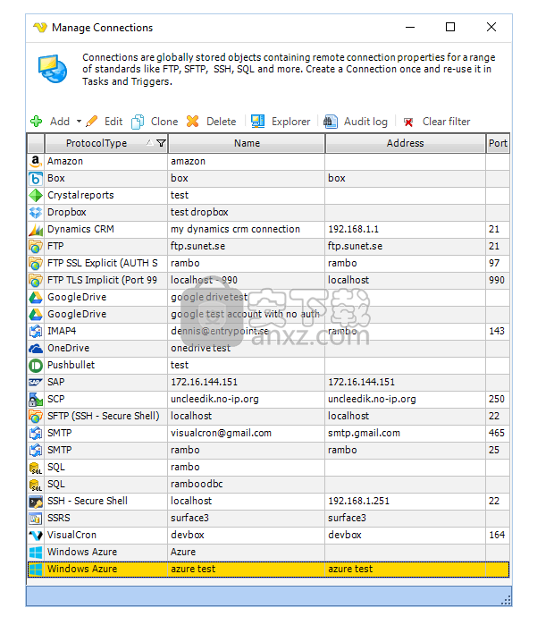Select the VisualCron row icon

tap(36, 535)
